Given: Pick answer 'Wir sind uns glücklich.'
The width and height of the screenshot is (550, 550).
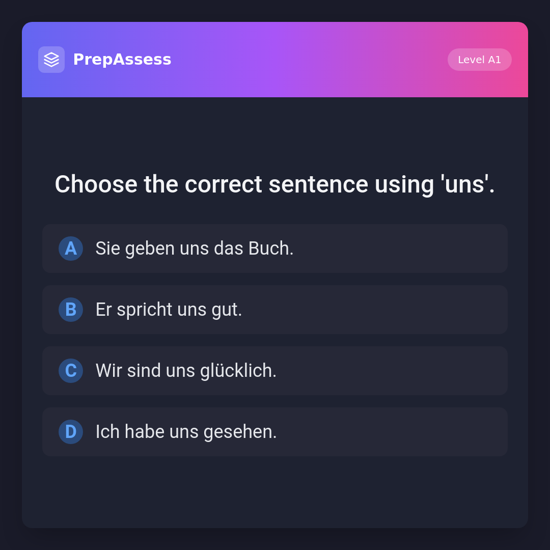Looking at the screenshot, I should point(186,371).
